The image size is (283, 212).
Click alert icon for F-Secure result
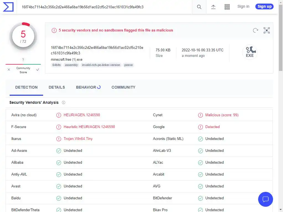click(59, 127)
